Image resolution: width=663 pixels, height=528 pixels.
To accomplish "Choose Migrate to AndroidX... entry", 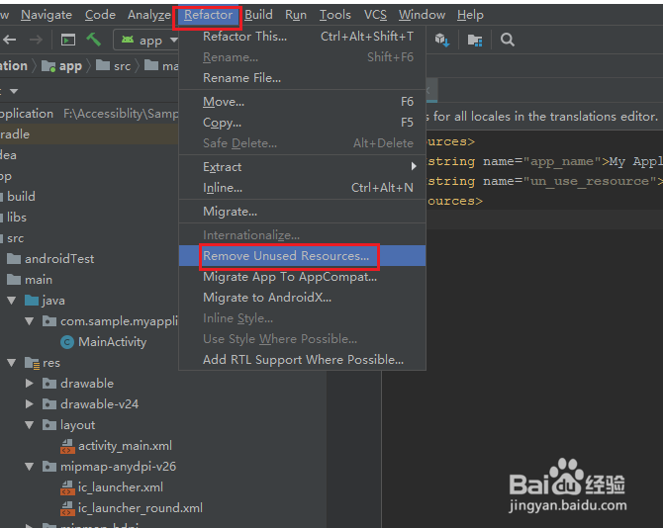I will point(302,298).
